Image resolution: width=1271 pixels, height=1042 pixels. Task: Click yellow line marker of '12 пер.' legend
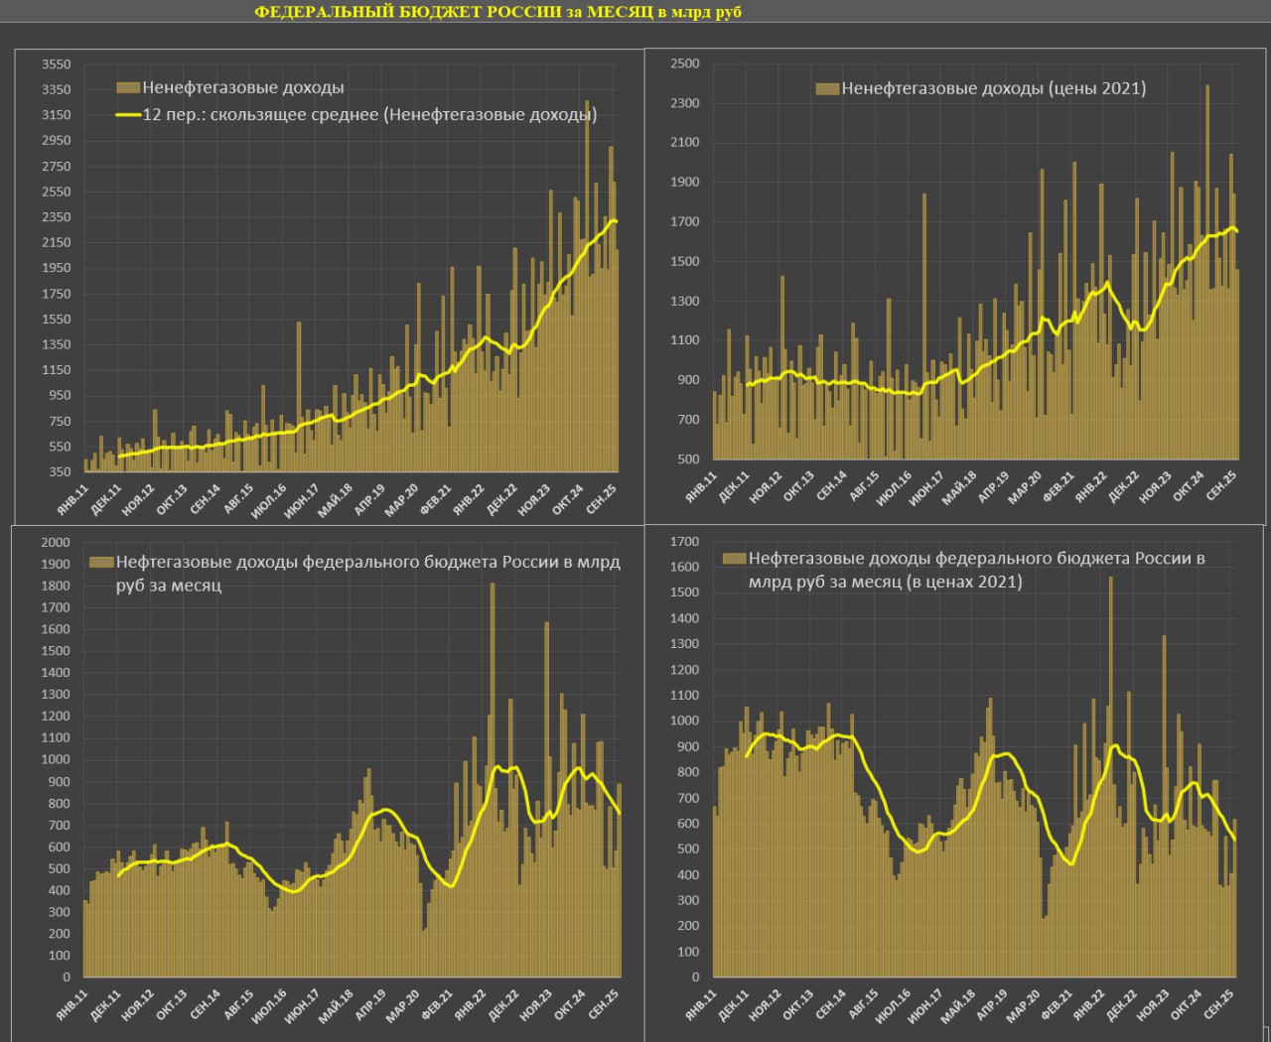click(x=128, y=115)
